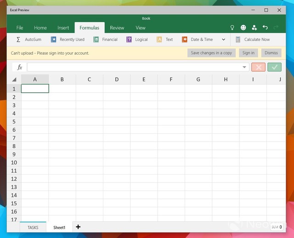Select the Sheet1 sheet tab

tap(59, 227)
